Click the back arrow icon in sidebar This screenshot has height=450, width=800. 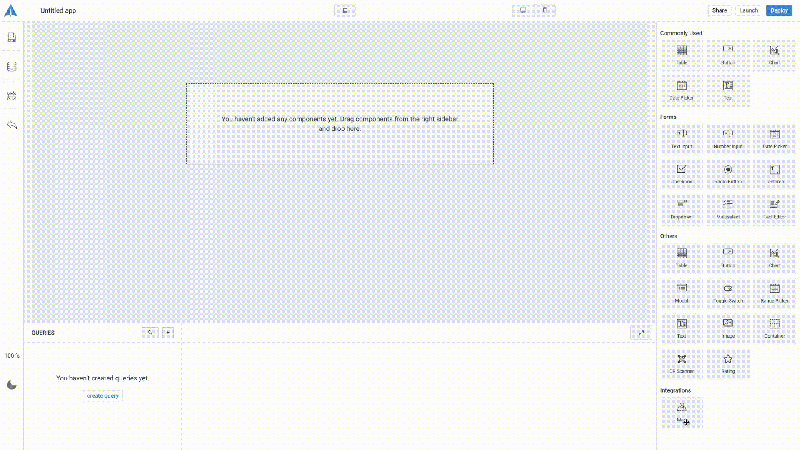[12, 125]
